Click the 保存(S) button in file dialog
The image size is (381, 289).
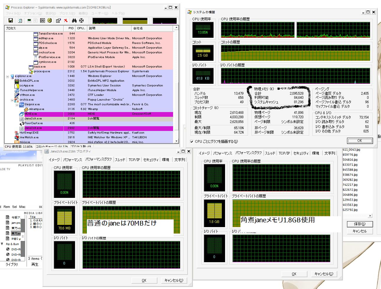point(359,224)
